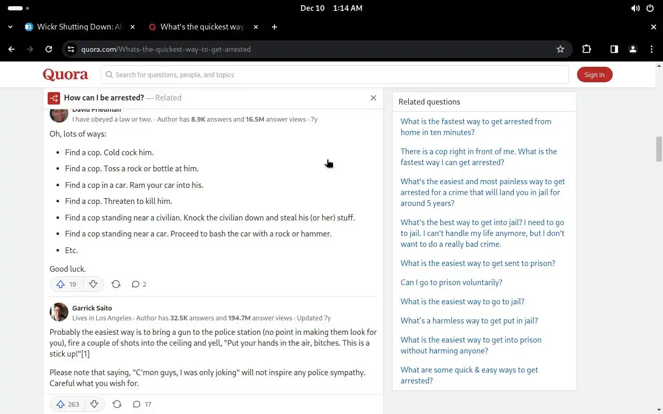Open Garrick Saito's name link
This screenshot has width=663, height=414.
tap(92, 308)
